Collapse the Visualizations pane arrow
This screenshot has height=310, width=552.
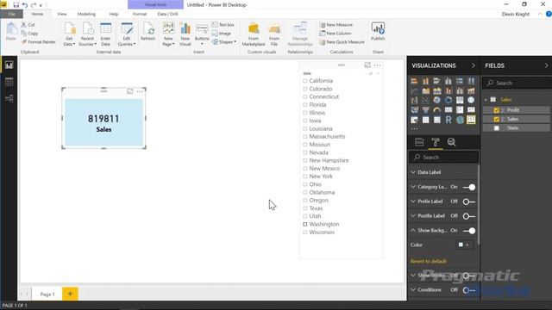coord(474,65)
